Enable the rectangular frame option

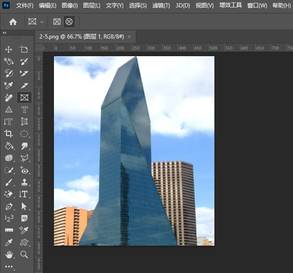pyautogui.click(x=57, y=22)
